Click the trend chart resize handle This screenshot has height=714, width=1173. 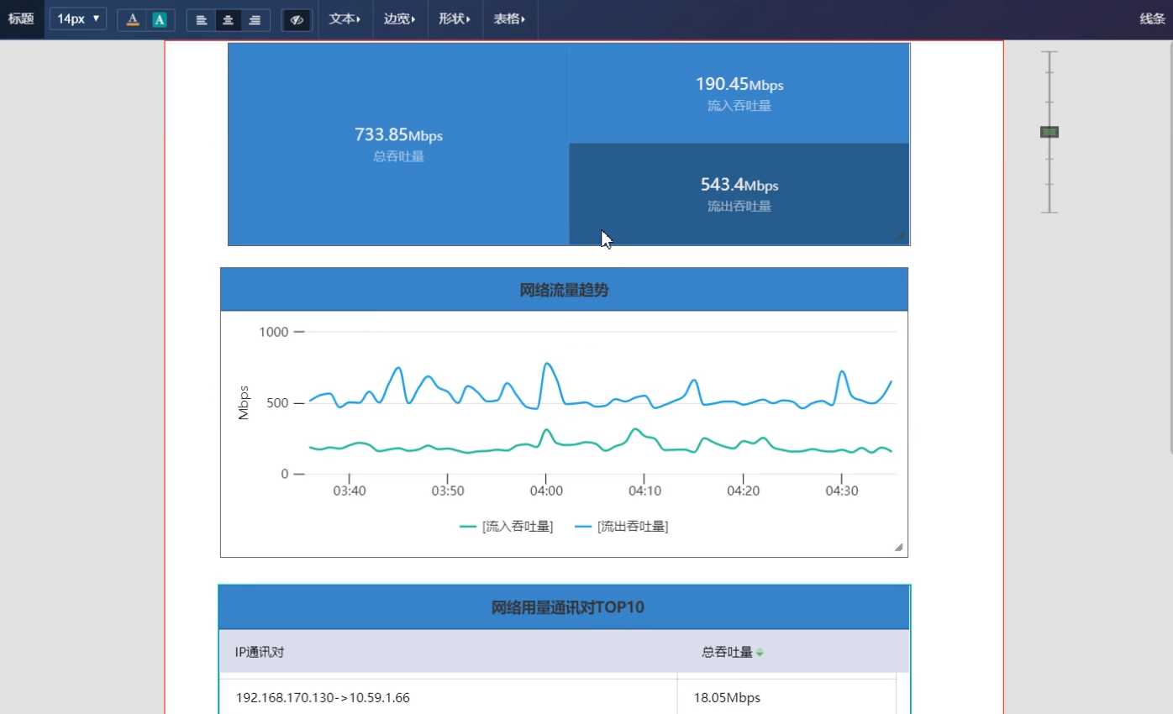click(x=898, y=548)
